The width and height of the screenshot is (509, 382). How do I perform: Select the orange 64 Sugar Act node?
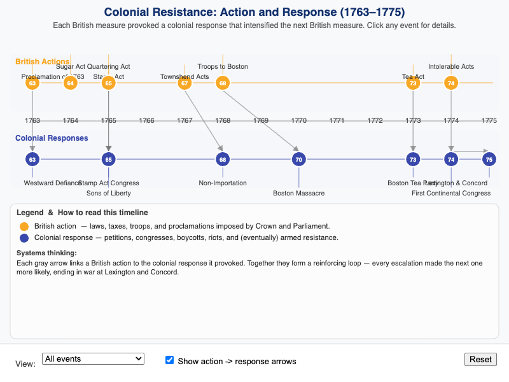(x=71, y=83)
